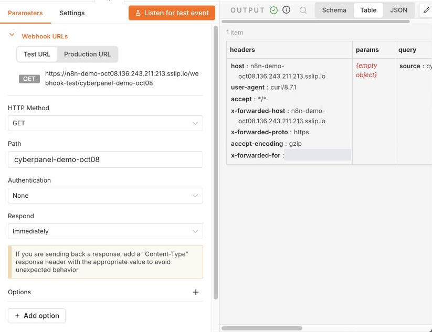Image resolution: width=432 pixels, height=332 pixels.
Task: Click the Listen for test event button
Action: [x=172, y=13]
